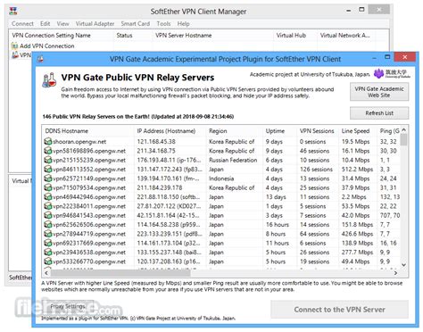
Task: Click the VPN Gate flask logo icon
Action: click(49, 80)
